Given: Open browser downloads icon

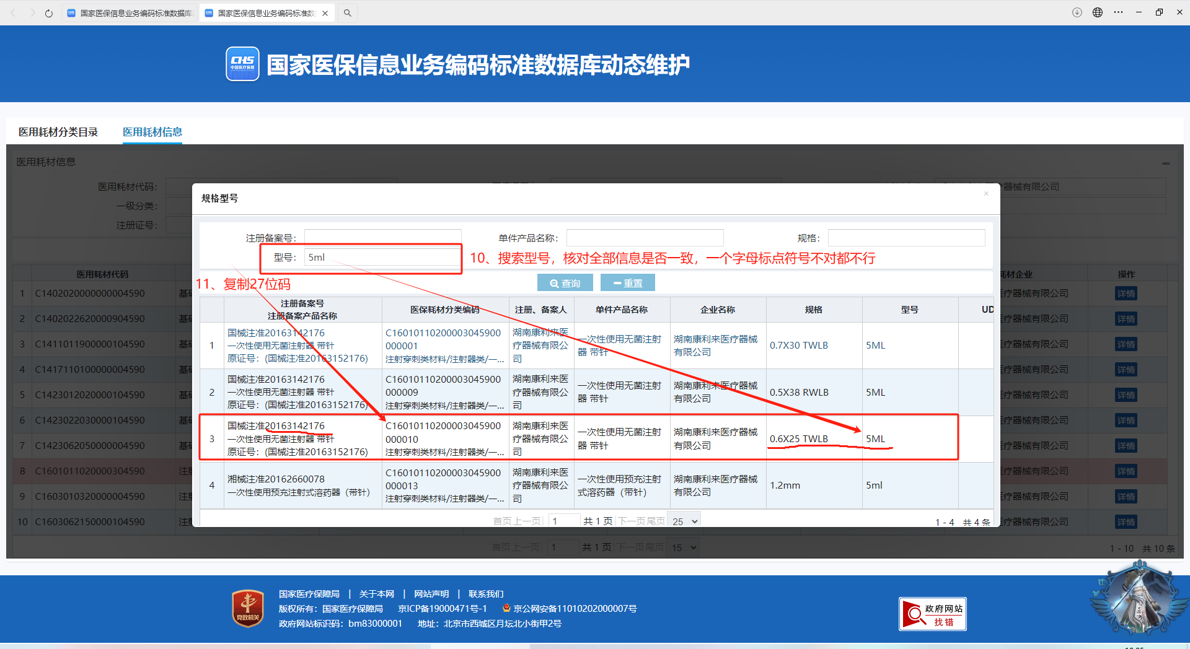Looking at the screenshot, I should pos(1077,12).
